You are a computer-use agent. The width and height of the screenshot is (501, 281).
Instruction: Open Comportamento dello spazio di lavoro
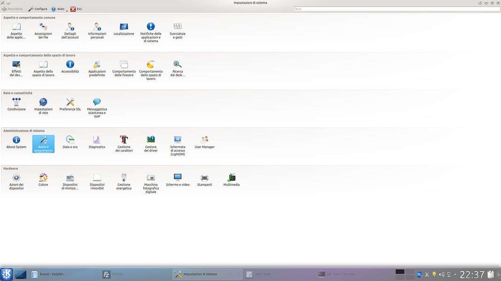[x=151, y=70]
